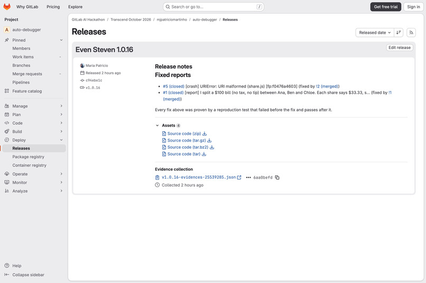Open Even Steven 1.0.16 release title
The image size is (426, 283).
pos(104,50)
